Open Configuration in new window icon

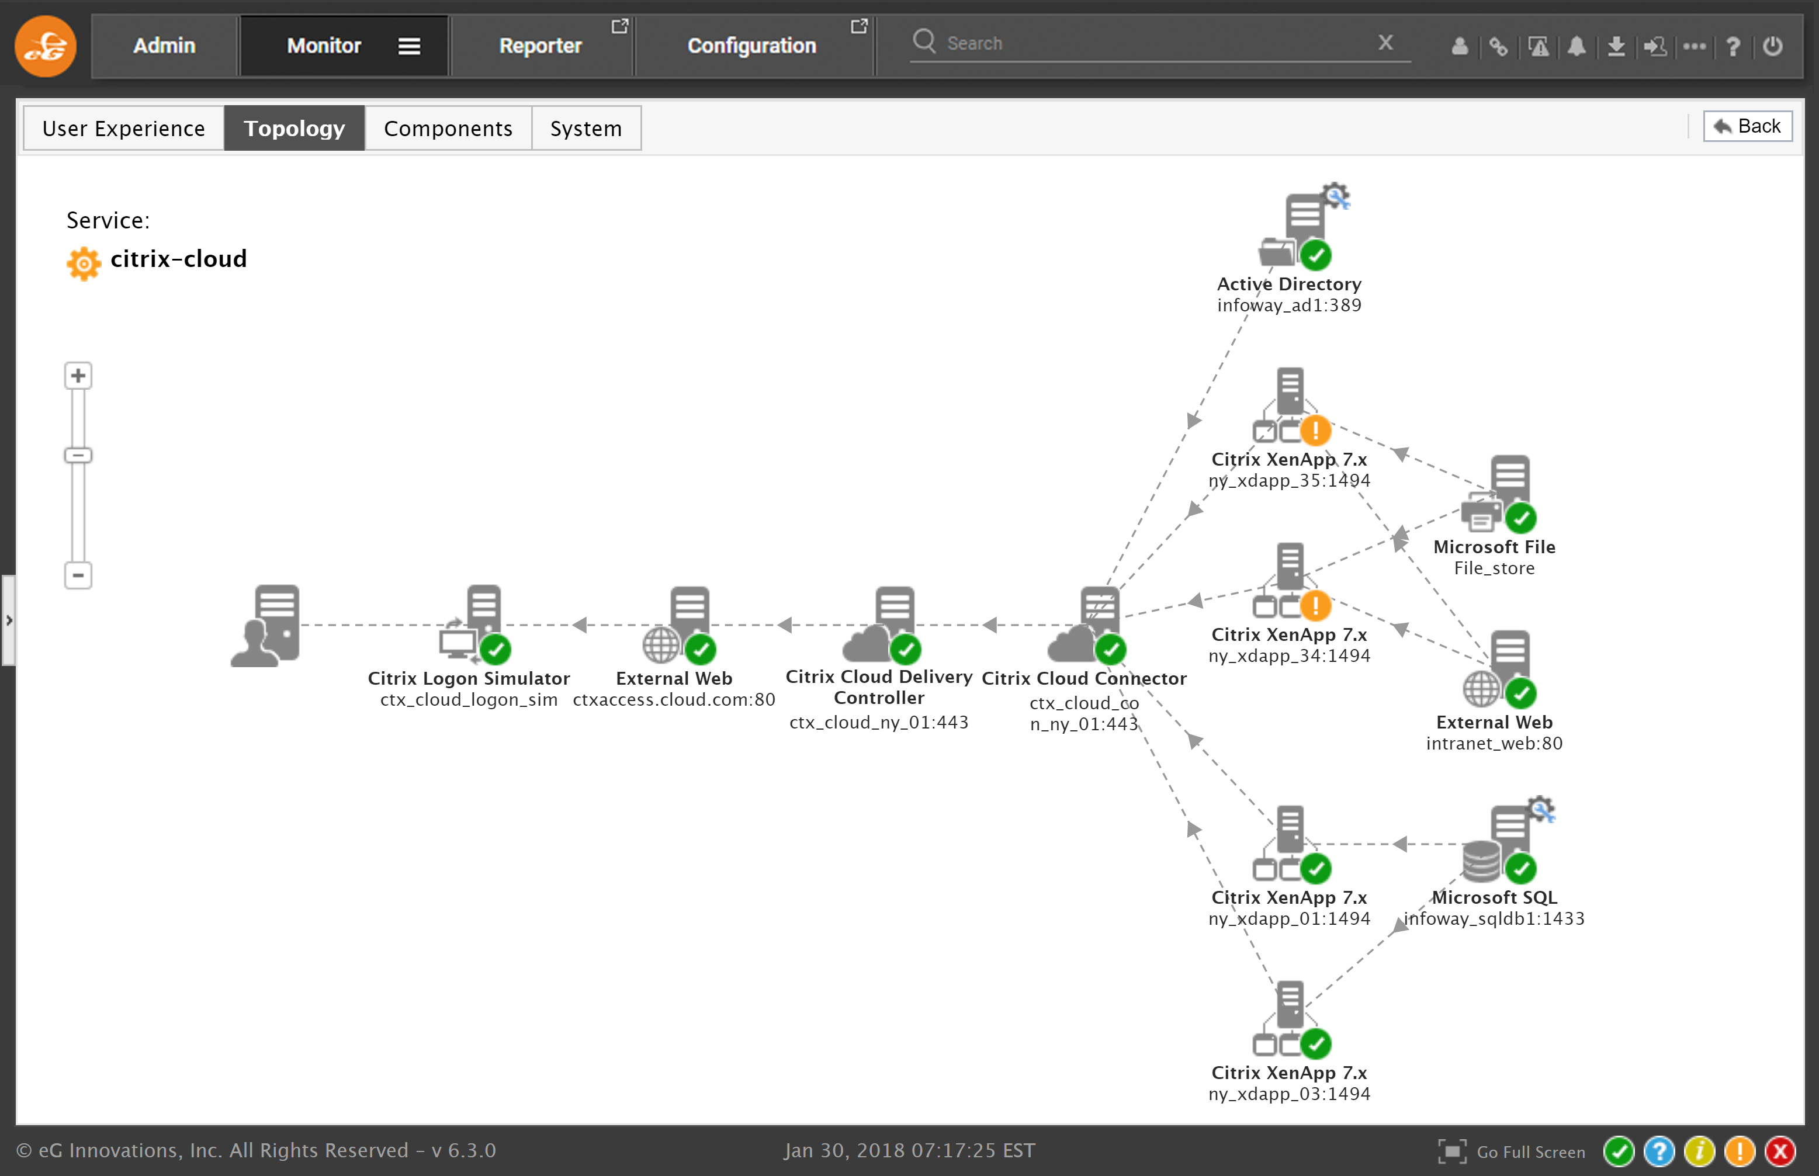tap(859, 27)
